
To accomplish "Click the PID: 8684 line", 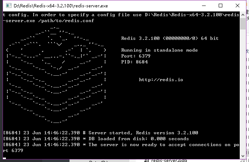I will point(134,62).
